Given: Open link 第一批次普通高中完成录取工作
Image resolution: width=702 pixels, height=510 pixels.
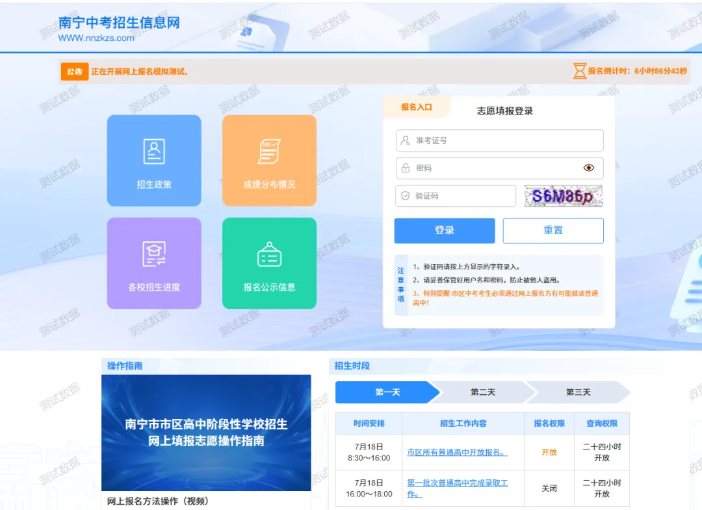Looking at the screenshot, I should pyautogui.click(x=457, y=488).
